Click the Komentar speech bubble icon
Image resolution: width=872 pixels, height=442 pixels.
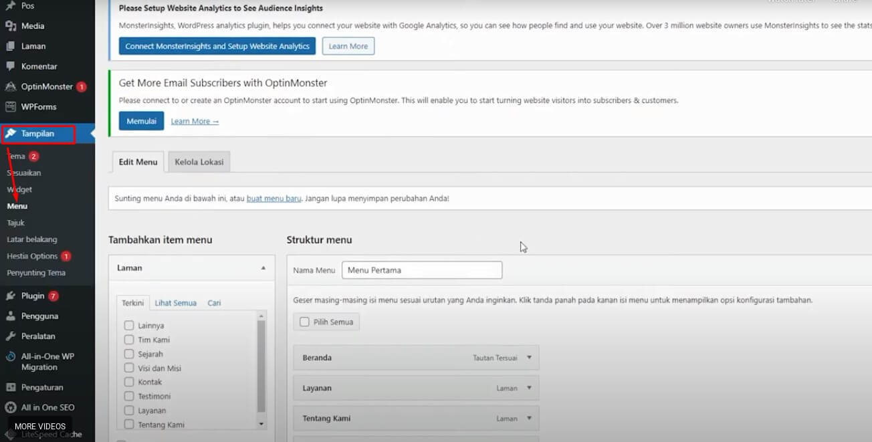click(10, 66)
